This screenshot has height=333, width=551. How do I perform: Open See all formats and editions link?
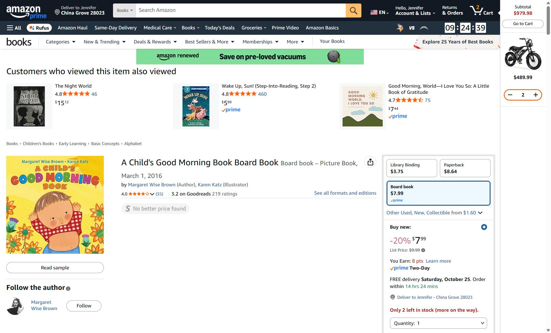345,193
